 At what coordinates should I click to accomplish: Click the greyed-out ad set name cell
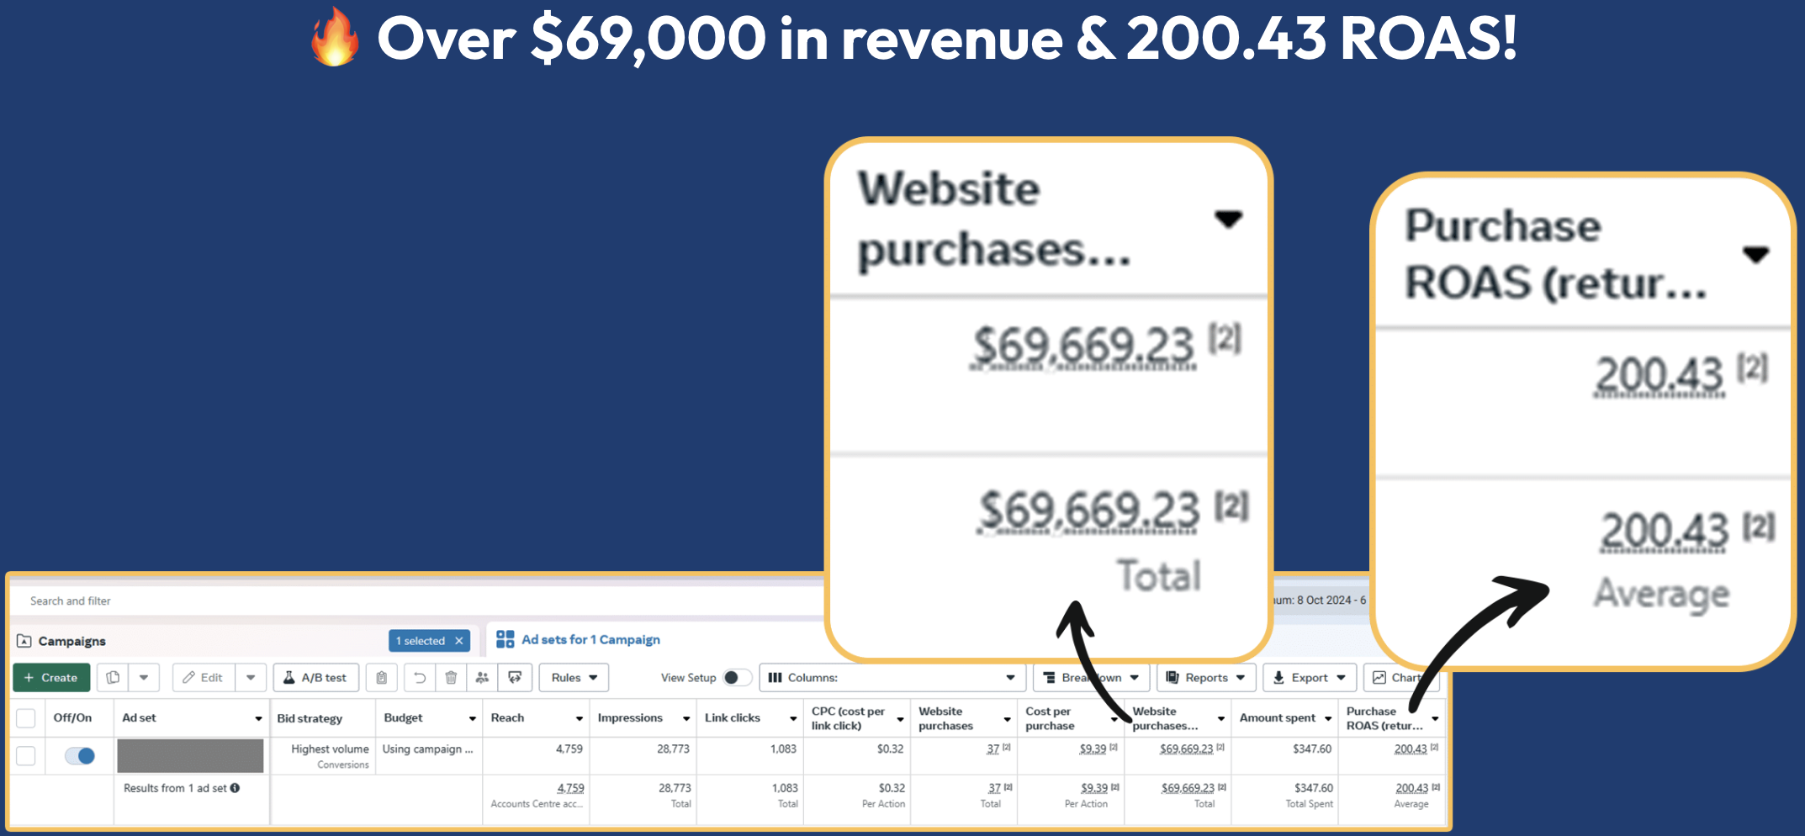point(190,756)
